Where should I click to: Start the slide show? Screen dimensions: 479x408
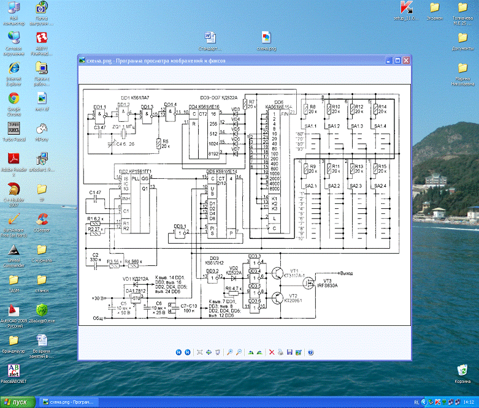click(218, 352)
